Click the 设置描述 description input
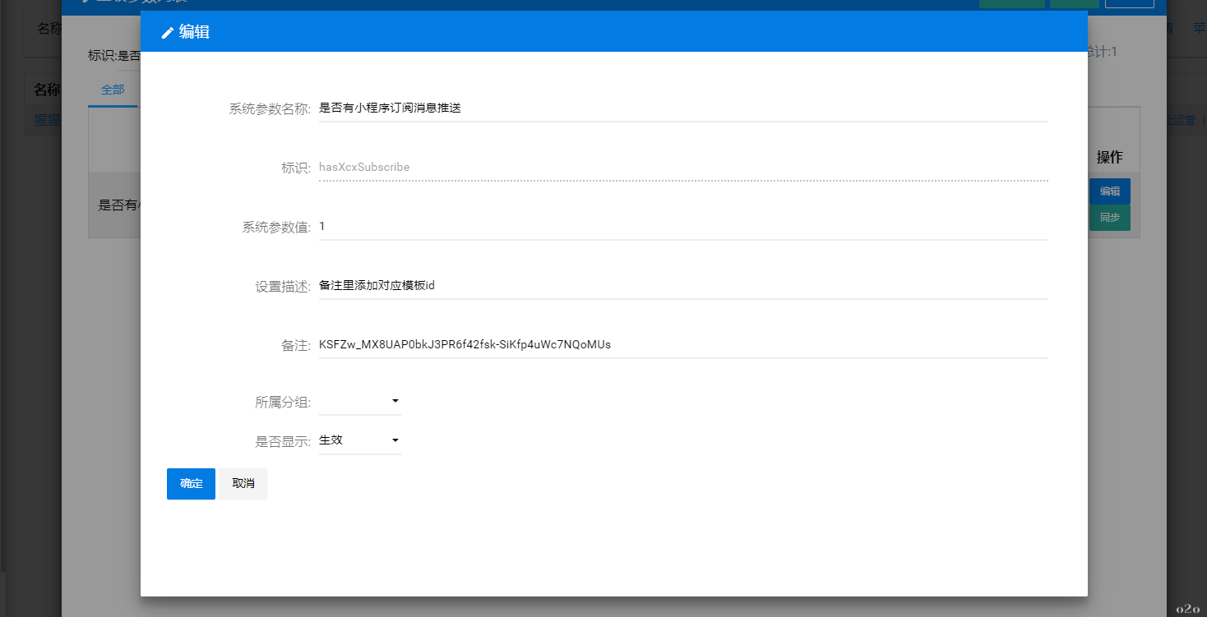The width and height of the screenshot is (1207, 617). pos(682,285)
